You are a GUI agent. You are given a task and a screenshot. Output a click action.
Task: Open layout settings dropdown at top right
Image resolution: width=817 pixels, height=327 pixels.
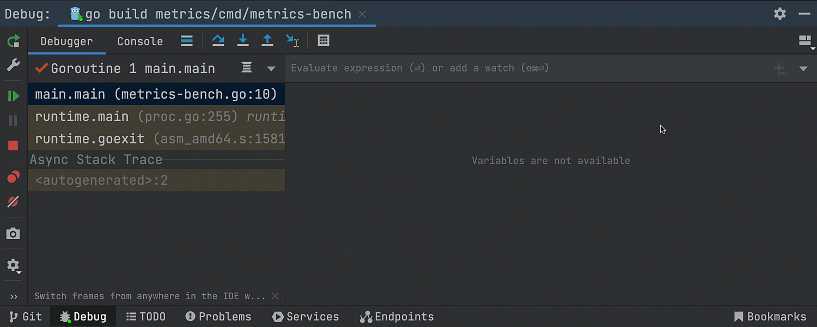pos(805,41)
